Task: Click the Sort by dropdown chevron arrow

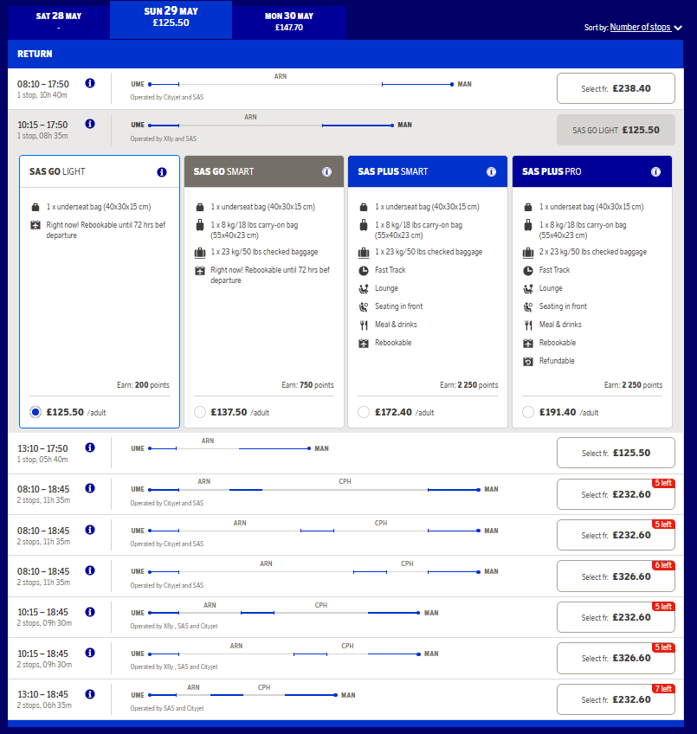Action: click(678, 28)
